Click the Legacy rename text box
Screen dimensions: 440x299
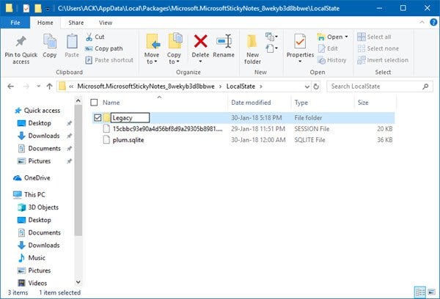tap(130, 117)
